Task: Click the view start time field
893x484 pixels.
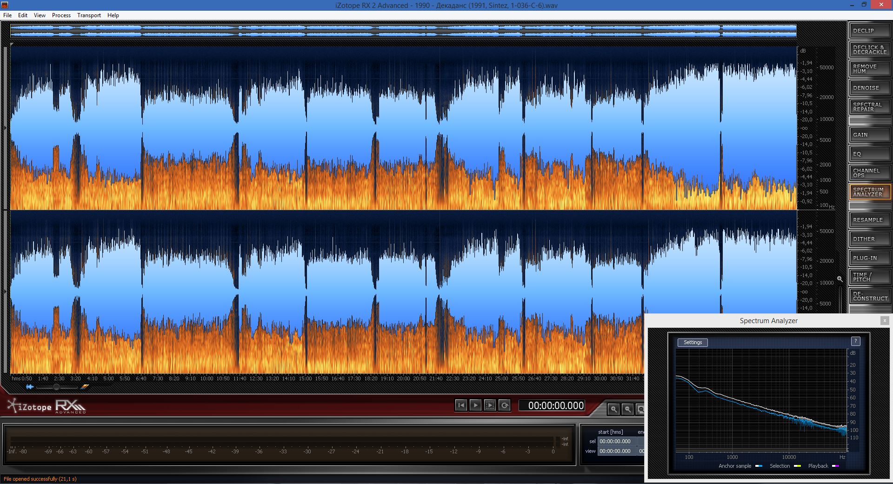Action: pyautogui.click(x=617, y=451)
